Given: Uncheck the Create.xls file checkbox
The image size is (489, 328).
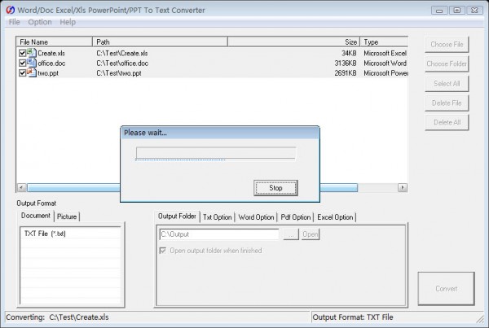Looking at the screenshot, I should point(22,53).
